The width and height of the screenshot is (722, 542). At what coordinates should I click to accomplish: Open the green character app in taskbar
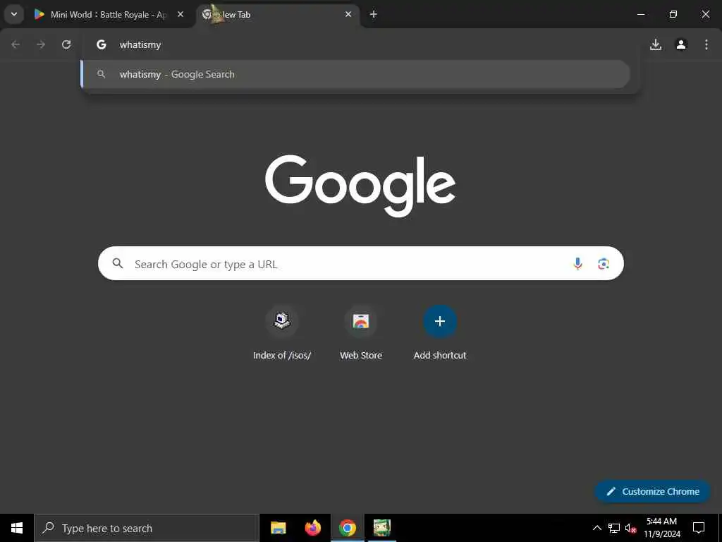point(381,528)
